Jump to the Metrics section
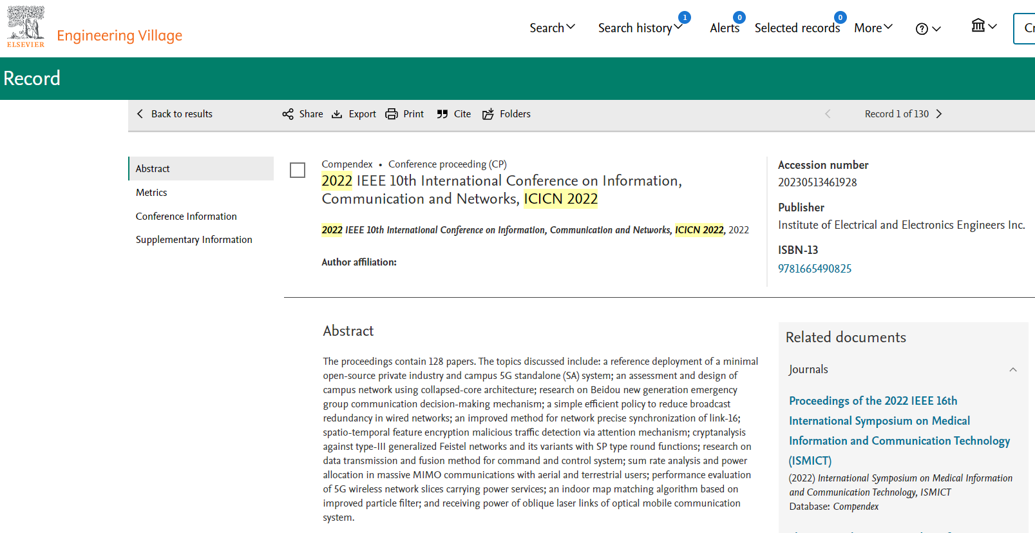Viewport: 1035px width, 533px height. click(x=151, y=193)
